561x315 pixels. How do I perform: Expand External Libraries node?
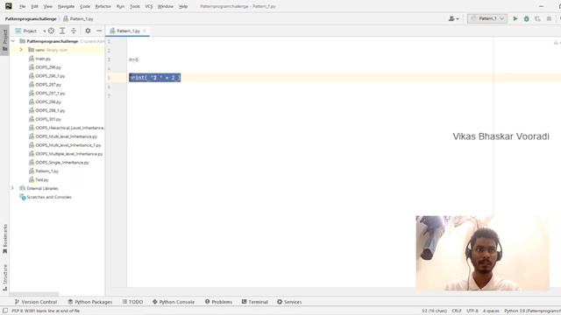(12, 188)
